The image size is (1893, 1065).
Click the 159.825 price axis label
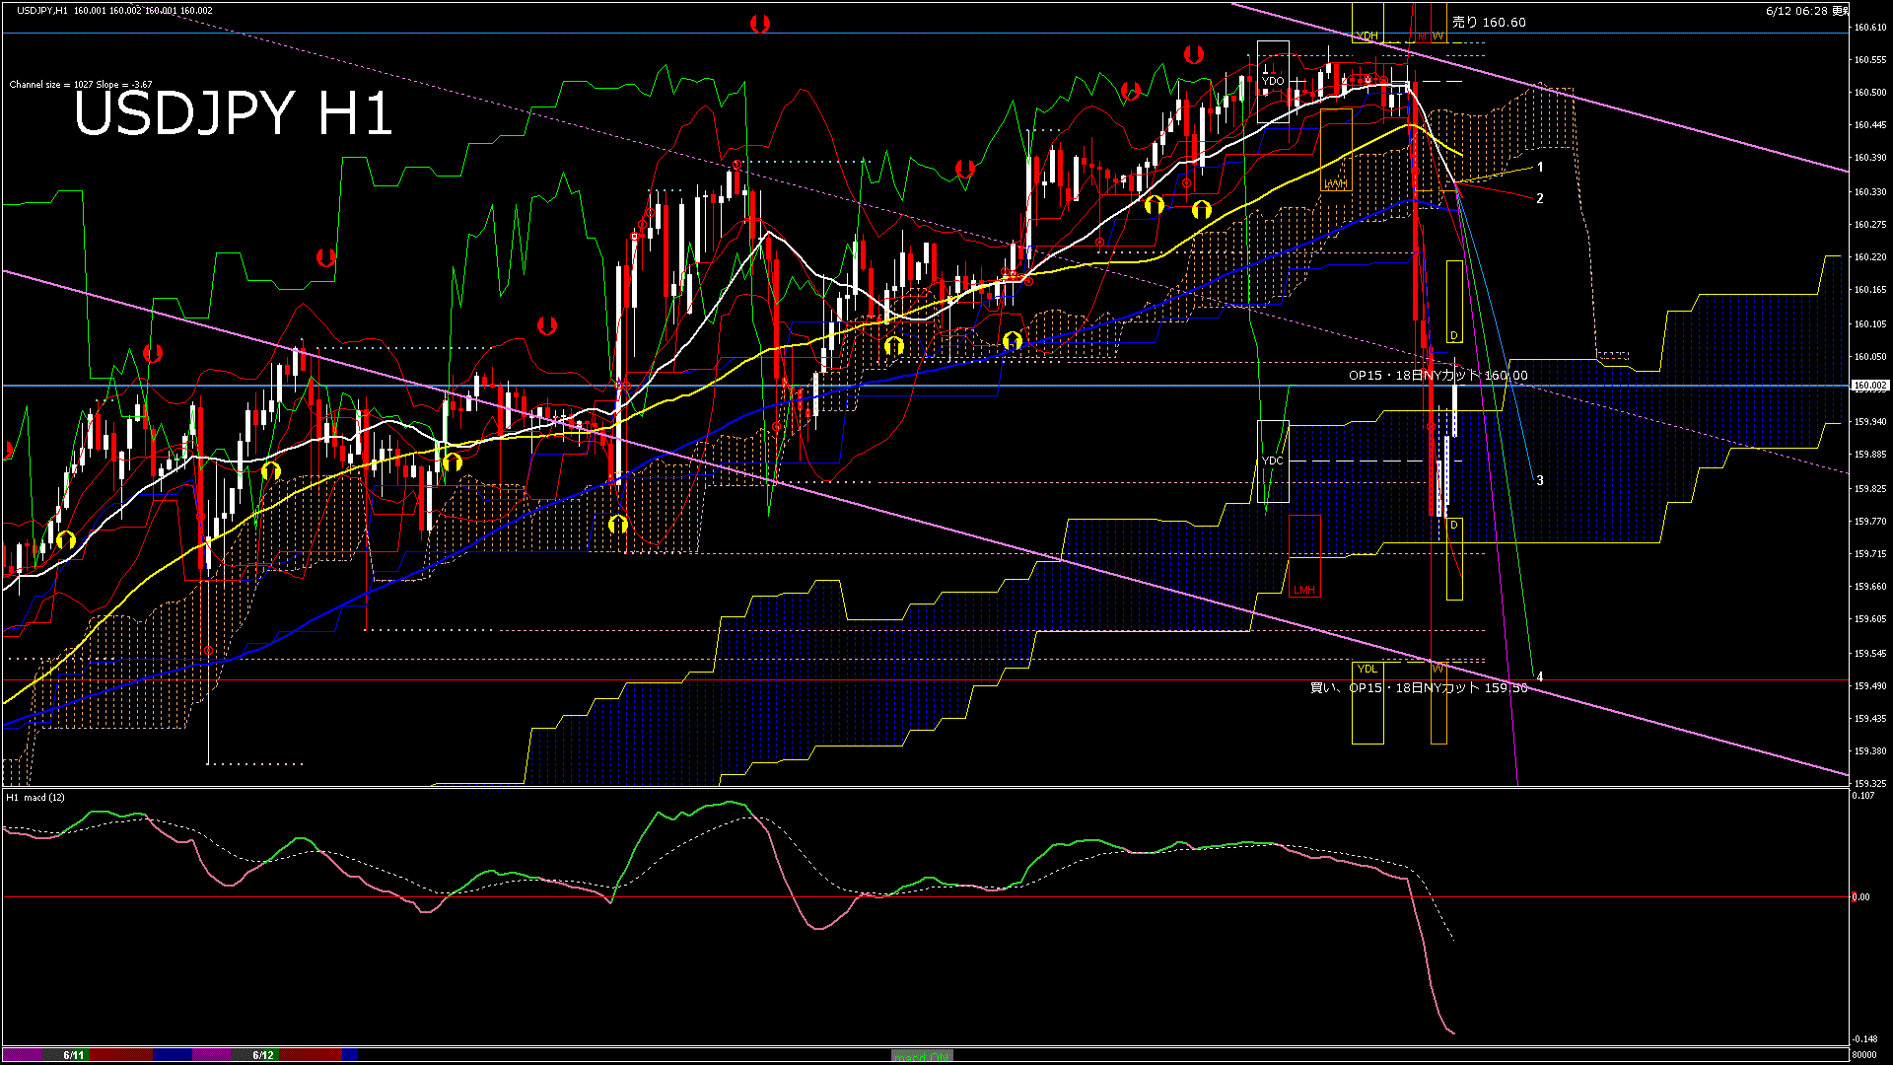point(1870,489)
